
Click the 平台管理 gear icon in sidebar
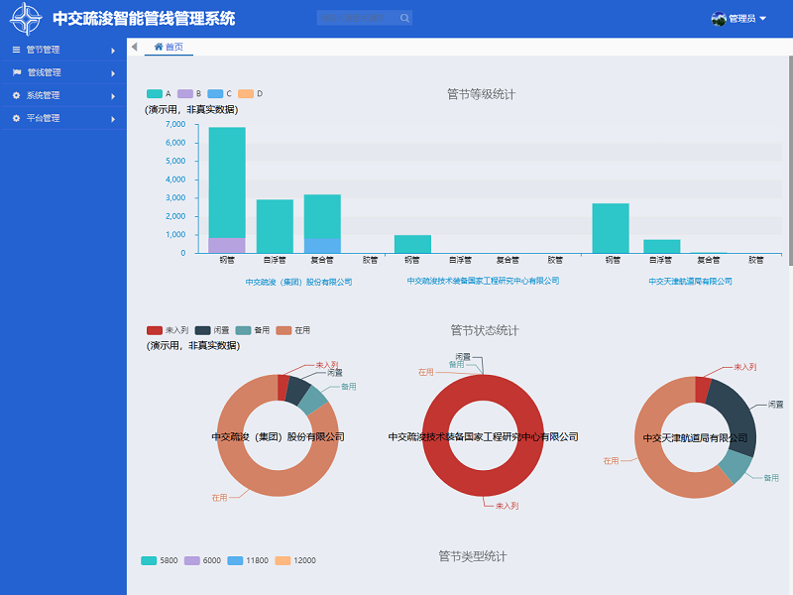(16, 118)
